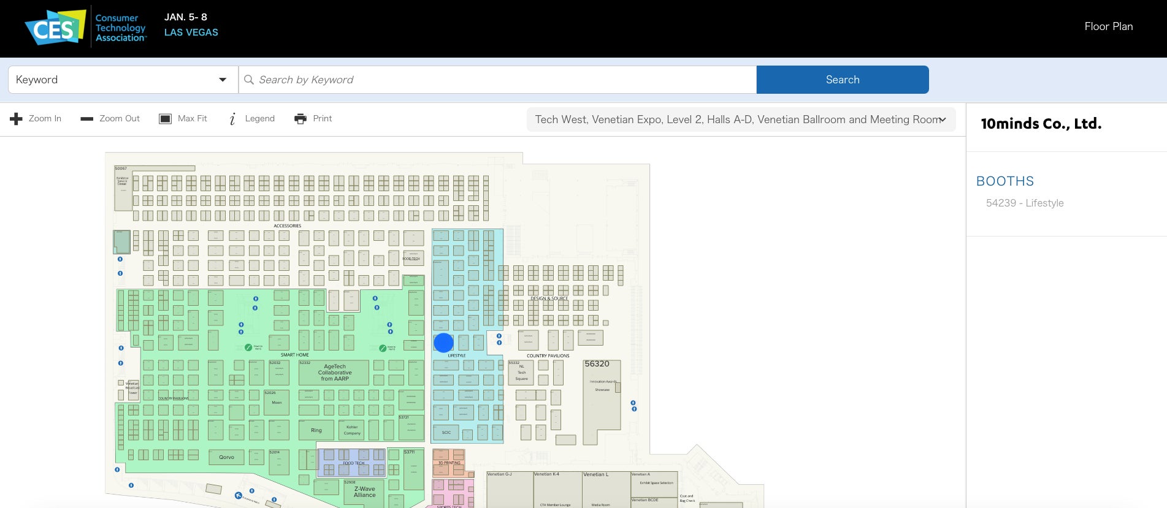Select the AgeTech Collaborative from AARP booth
The width and height of the screenshot is (1167, 508).
coord(334,373)
